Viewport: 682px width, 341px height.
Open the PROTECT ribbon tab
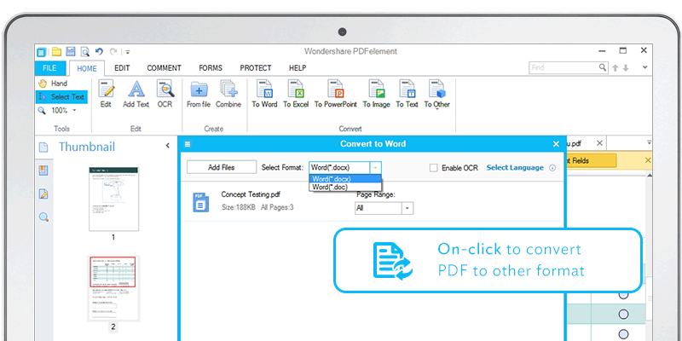coord(255,68)
